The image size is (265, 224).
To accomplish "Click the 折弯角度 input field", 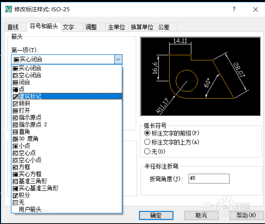I will pyautogui.click(x=209, y=179).
